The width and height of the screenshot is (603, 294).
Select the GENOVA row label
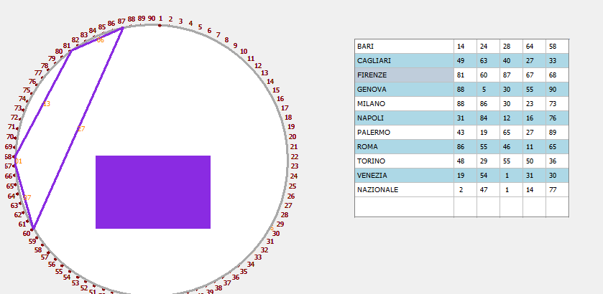pos(404,90)
